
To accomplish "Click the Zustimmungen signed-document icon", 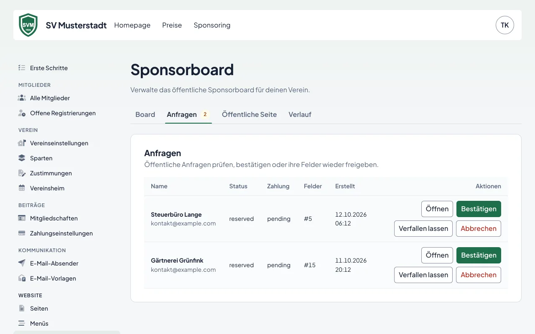I will click(x=22, y=173).
